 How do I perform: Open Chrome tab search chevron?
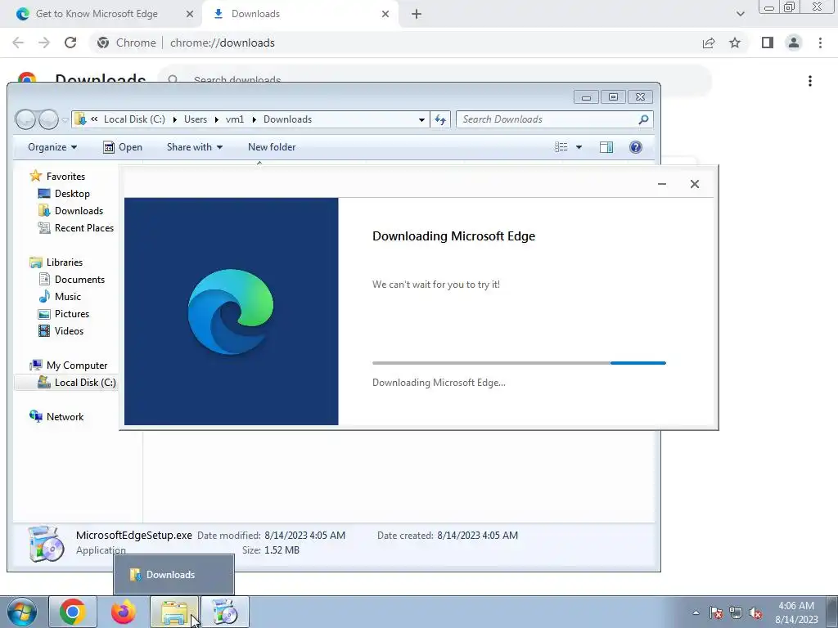tap(740, 14)
